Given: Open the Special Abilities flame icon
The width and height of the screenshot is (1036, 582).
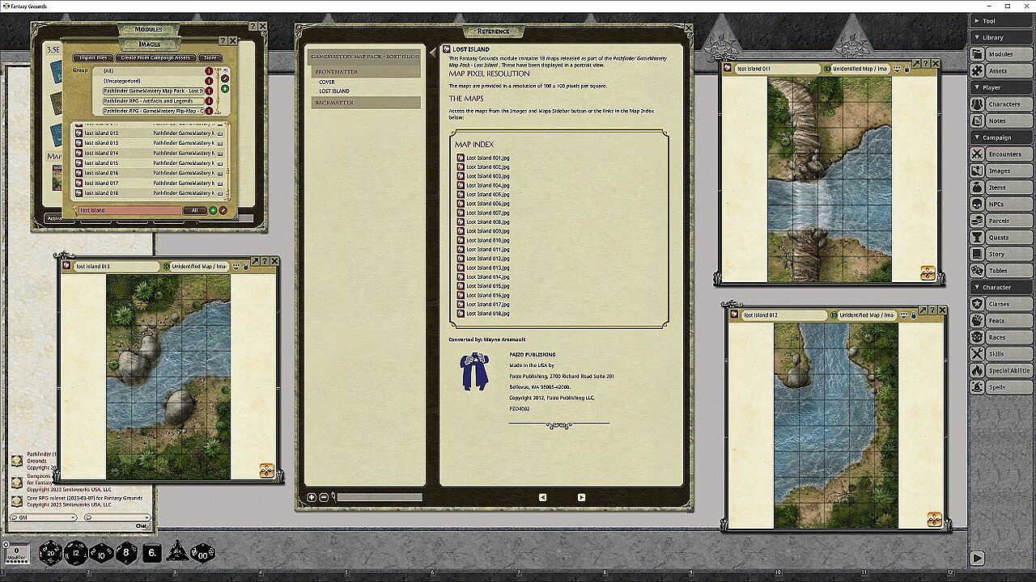Looking at the screenshot, I should (x=977, y=370).
